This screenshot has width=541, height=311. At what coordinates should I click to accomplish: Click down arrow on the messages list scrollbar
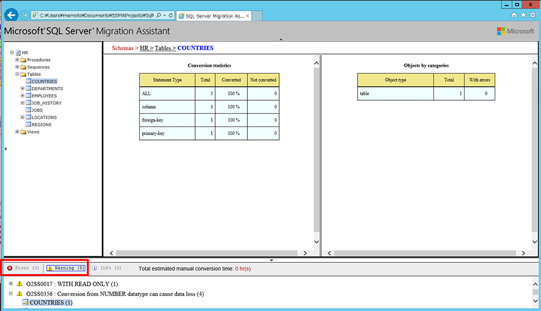tap(535, 300)
